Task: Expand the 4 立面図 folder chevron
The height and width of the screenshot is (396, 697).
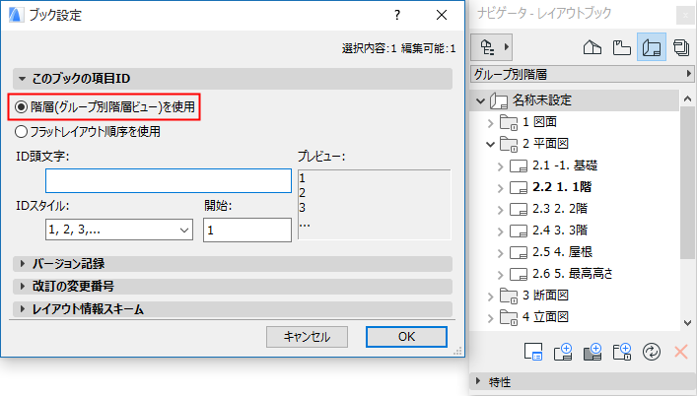Action: point(490,318)
